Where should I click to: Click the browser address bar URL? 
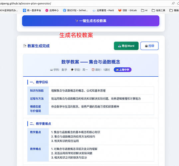26,4
